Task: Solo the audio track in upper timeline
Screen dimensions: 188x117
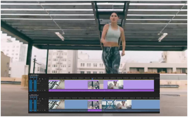Action: [x=42, y=90]
